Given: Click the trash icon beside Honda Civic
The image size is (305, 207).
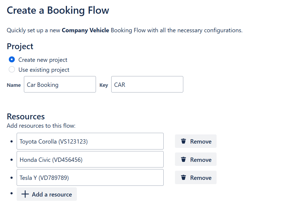Looking at the screenshot, I should pyautogui.click(x=184, y=160).
